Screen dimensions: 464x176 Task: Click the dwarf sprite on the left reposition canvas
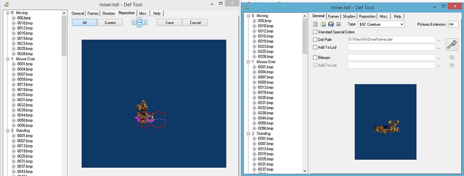145,112
